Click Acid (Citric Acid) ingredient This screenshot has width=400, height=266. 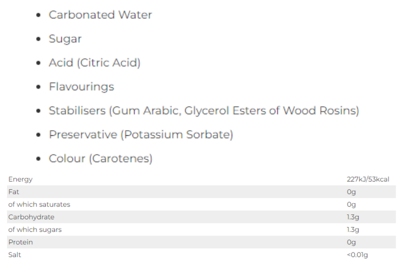[95, 63]
